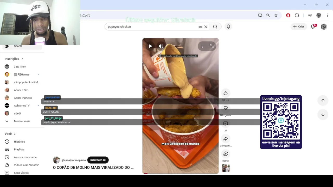
Task: Install app icon in address bar
Action: (x=260, y=15)
